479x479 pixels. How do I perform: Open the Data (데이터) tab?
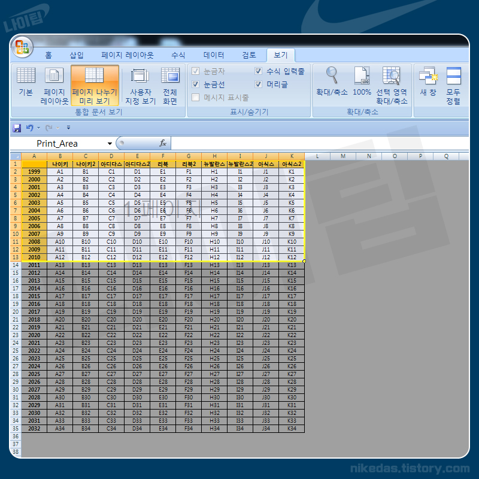coord(214,55)
